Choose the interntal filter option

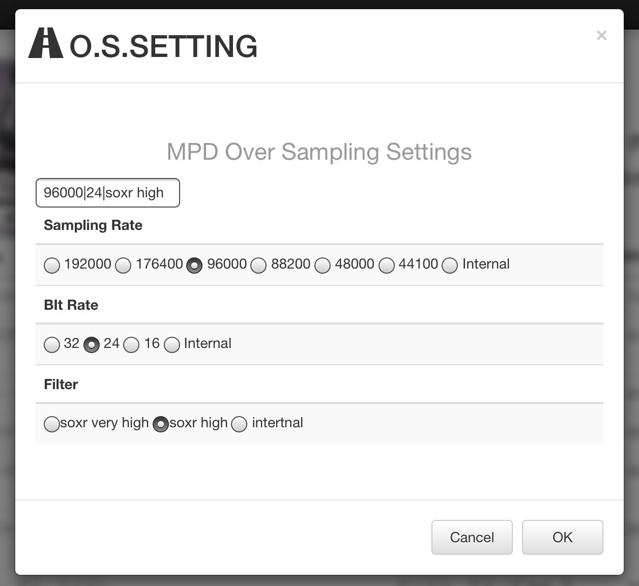[239, 424]
